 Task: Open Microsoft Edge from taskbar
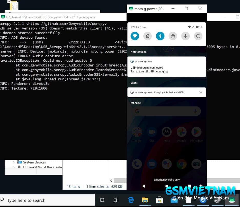(x=131, y=200)
